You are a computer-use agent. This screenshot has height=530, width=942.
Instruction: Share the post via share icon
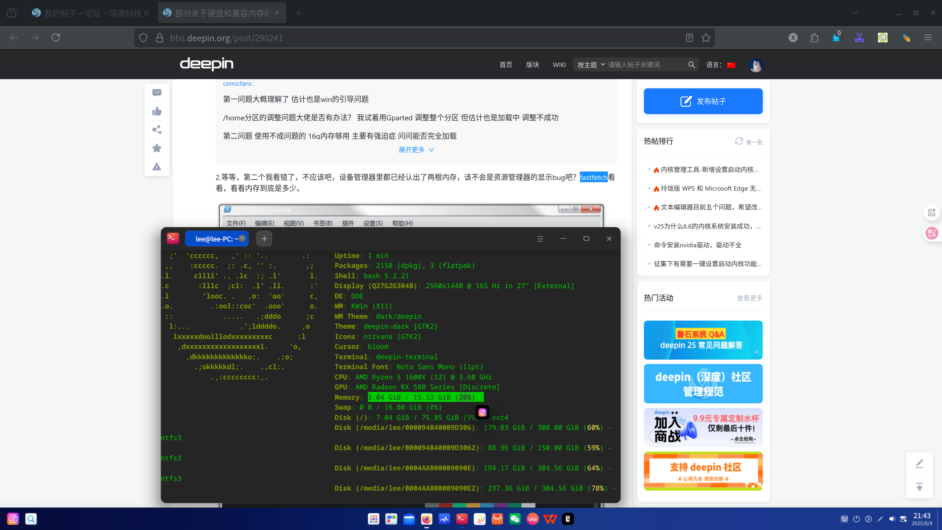point(157,130)
